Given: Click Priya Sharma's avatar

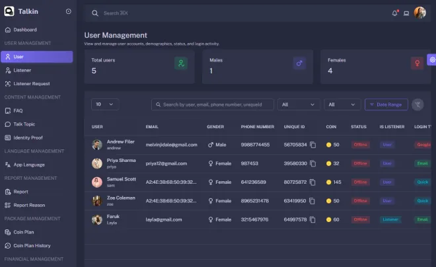Looking at the screenshot, I should 97,163.
